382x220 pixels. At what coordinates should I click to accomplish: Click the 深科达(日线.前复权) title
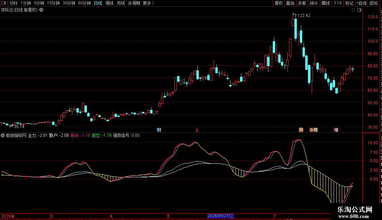[19, 10]
